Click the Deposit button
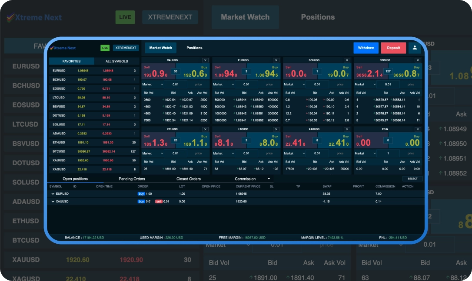The width and height of the screenshot is (472, 281). [393, 48]
